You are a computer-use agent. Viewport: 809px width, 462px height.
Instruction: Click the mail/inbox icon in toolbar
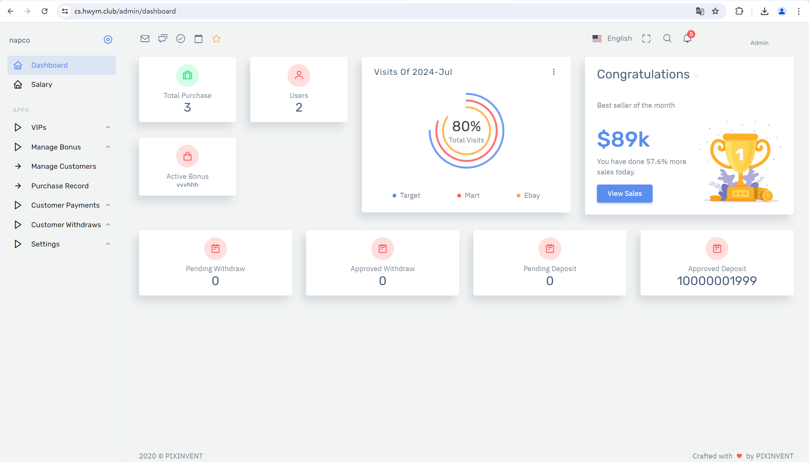(x=144, y=38)
